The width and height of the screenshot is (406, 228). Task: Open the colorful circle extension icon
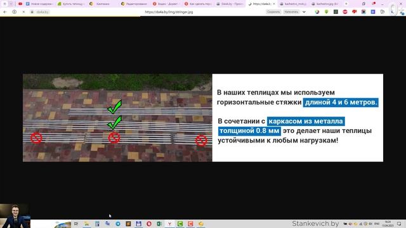[x=317, y=12]
